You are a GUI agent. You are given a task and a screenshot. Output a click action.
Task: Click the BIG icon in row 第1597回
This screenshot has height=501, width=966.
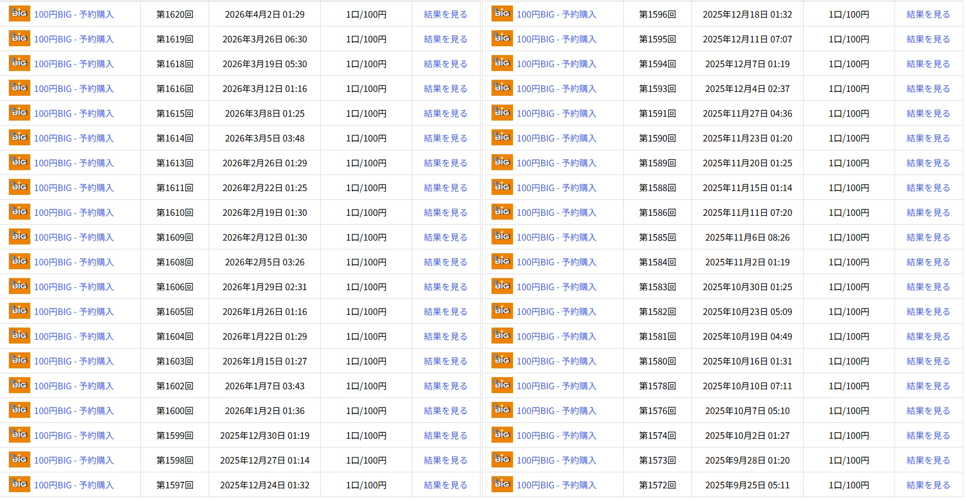click(19, 484)
